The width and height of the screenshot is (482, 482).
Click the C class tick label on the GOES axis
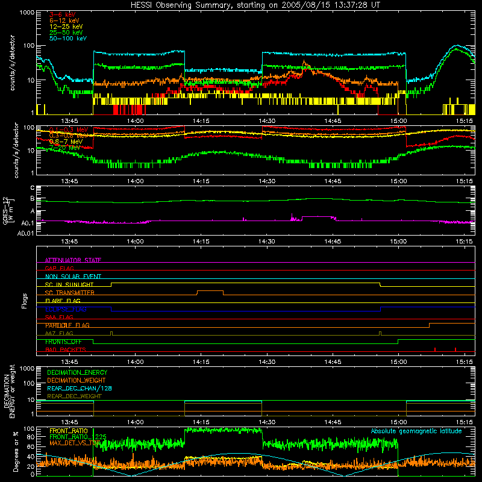tap(33, 188)
